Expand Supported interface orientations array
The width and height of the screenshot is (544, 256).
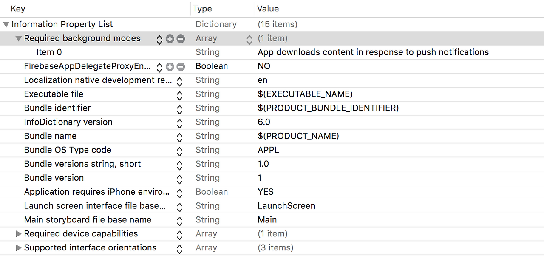pyautogui.click(x=18, y=248)
